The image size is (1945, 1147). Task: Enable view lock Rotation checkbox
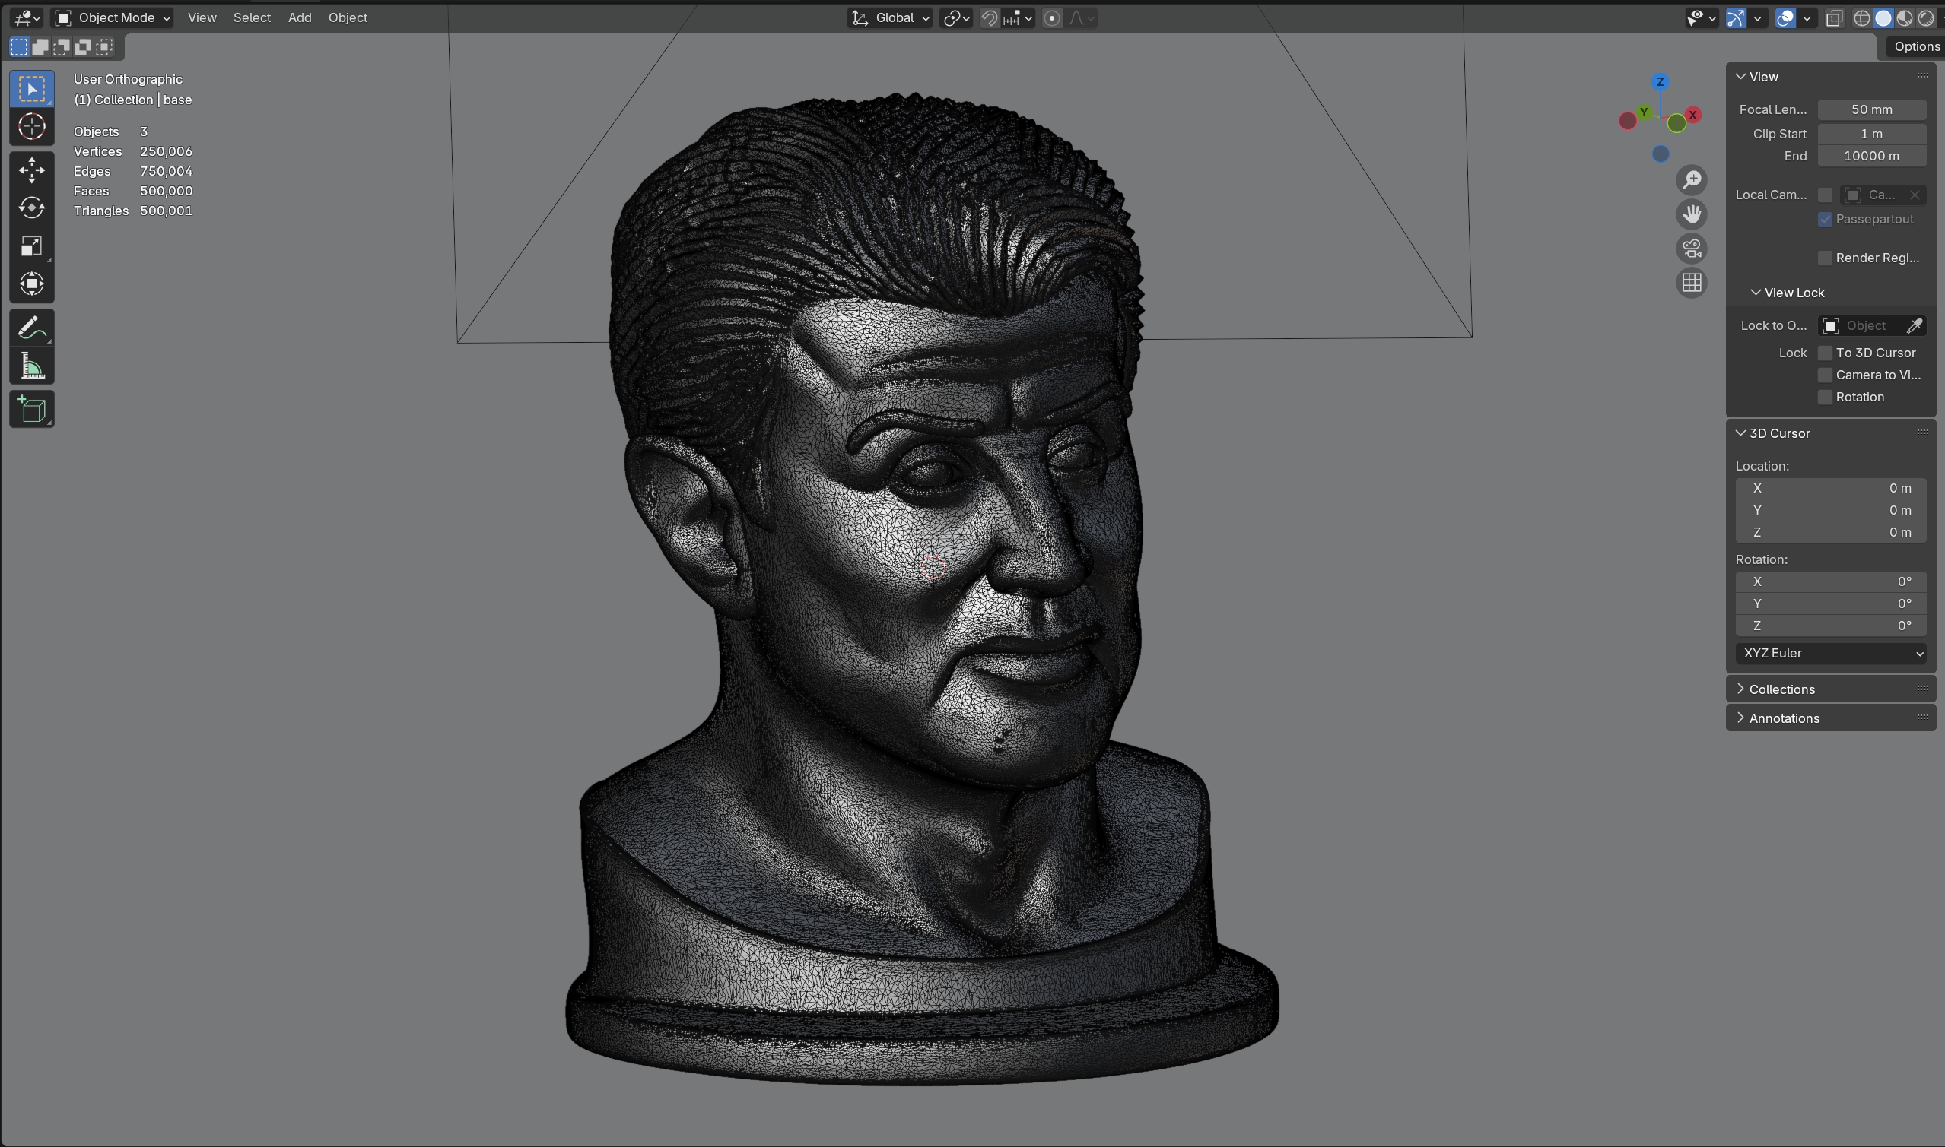[x=1825, y=398]
